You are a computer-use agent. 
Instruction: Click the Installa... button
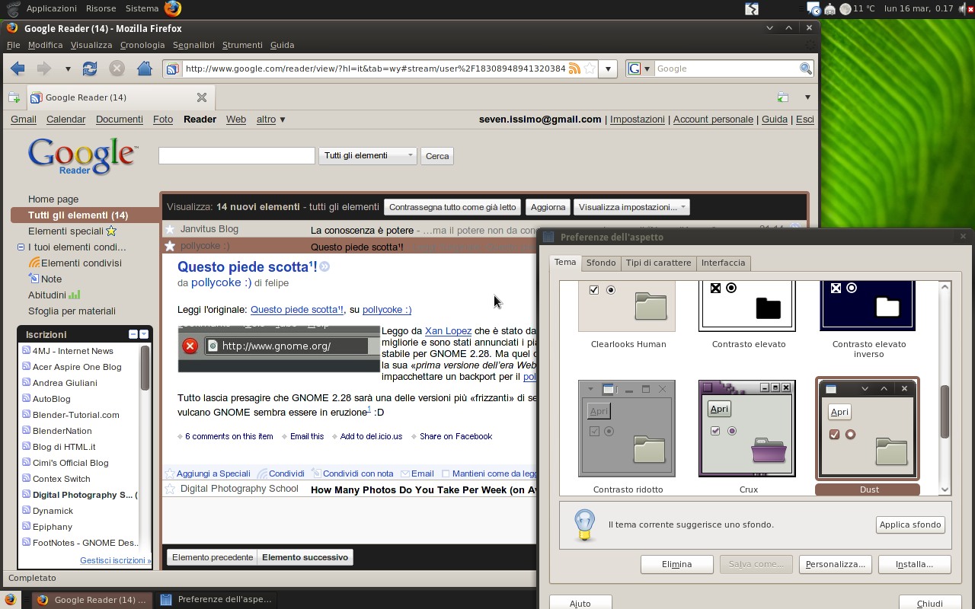914,564
